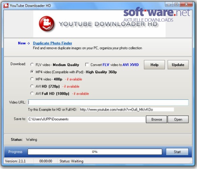Start the download with Start button
197x169 pixels.
click(x=177, y=152)
